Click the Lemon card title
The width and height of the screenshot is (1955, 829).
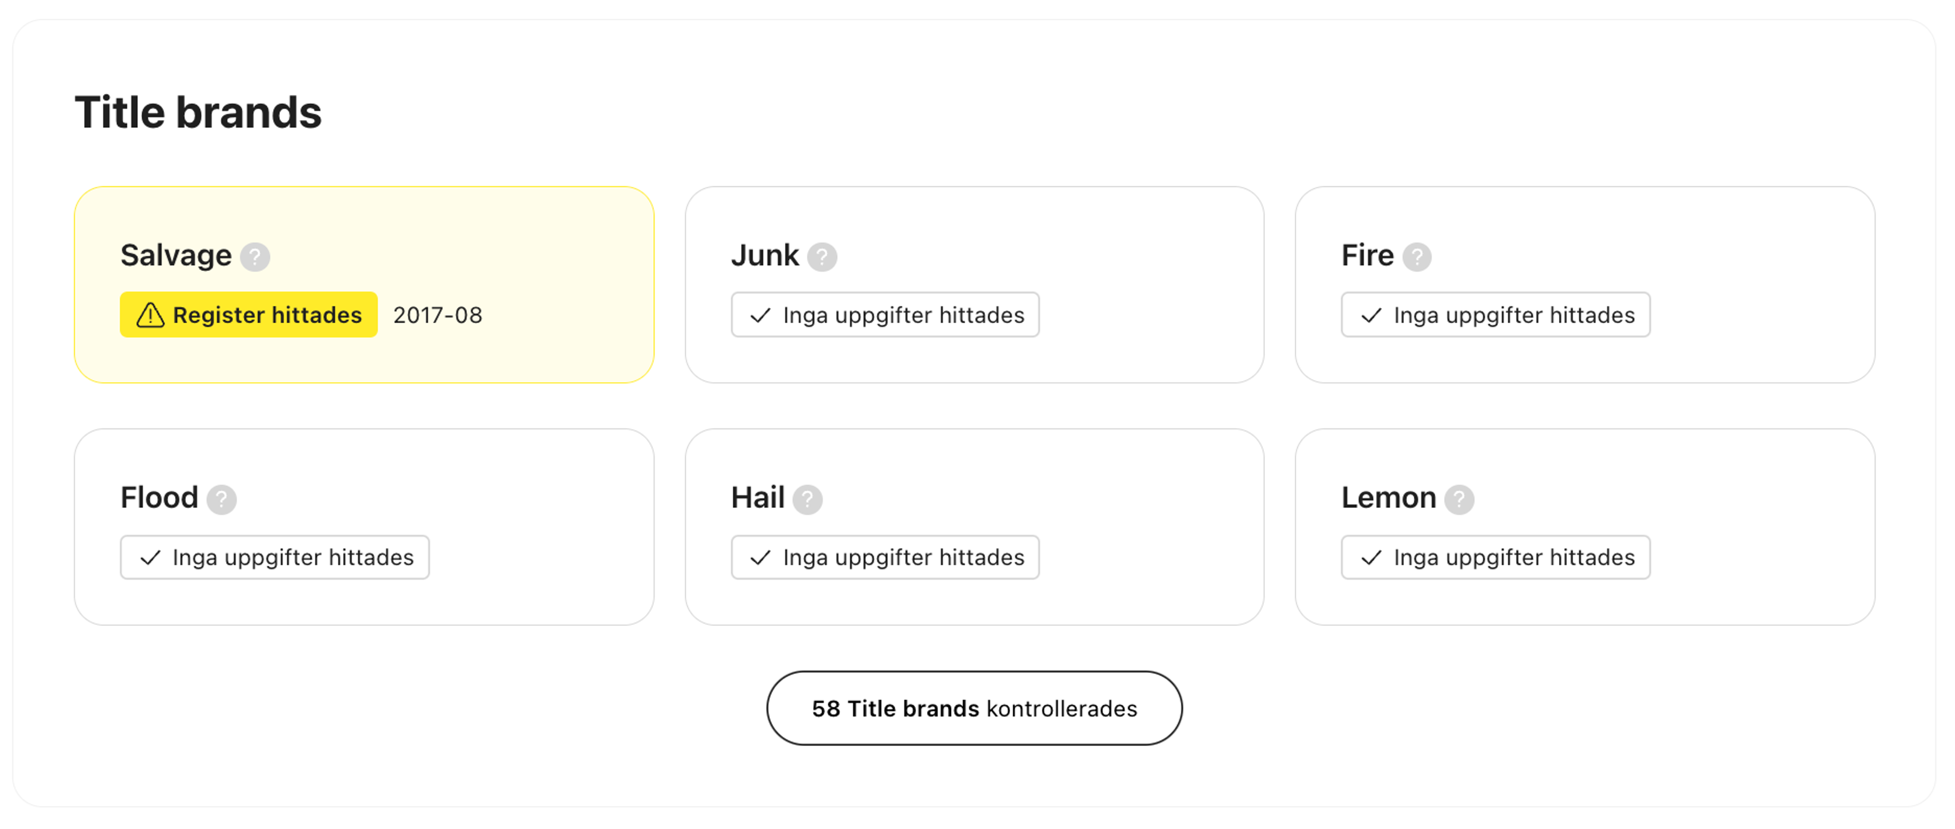(x=1389, y=498)
